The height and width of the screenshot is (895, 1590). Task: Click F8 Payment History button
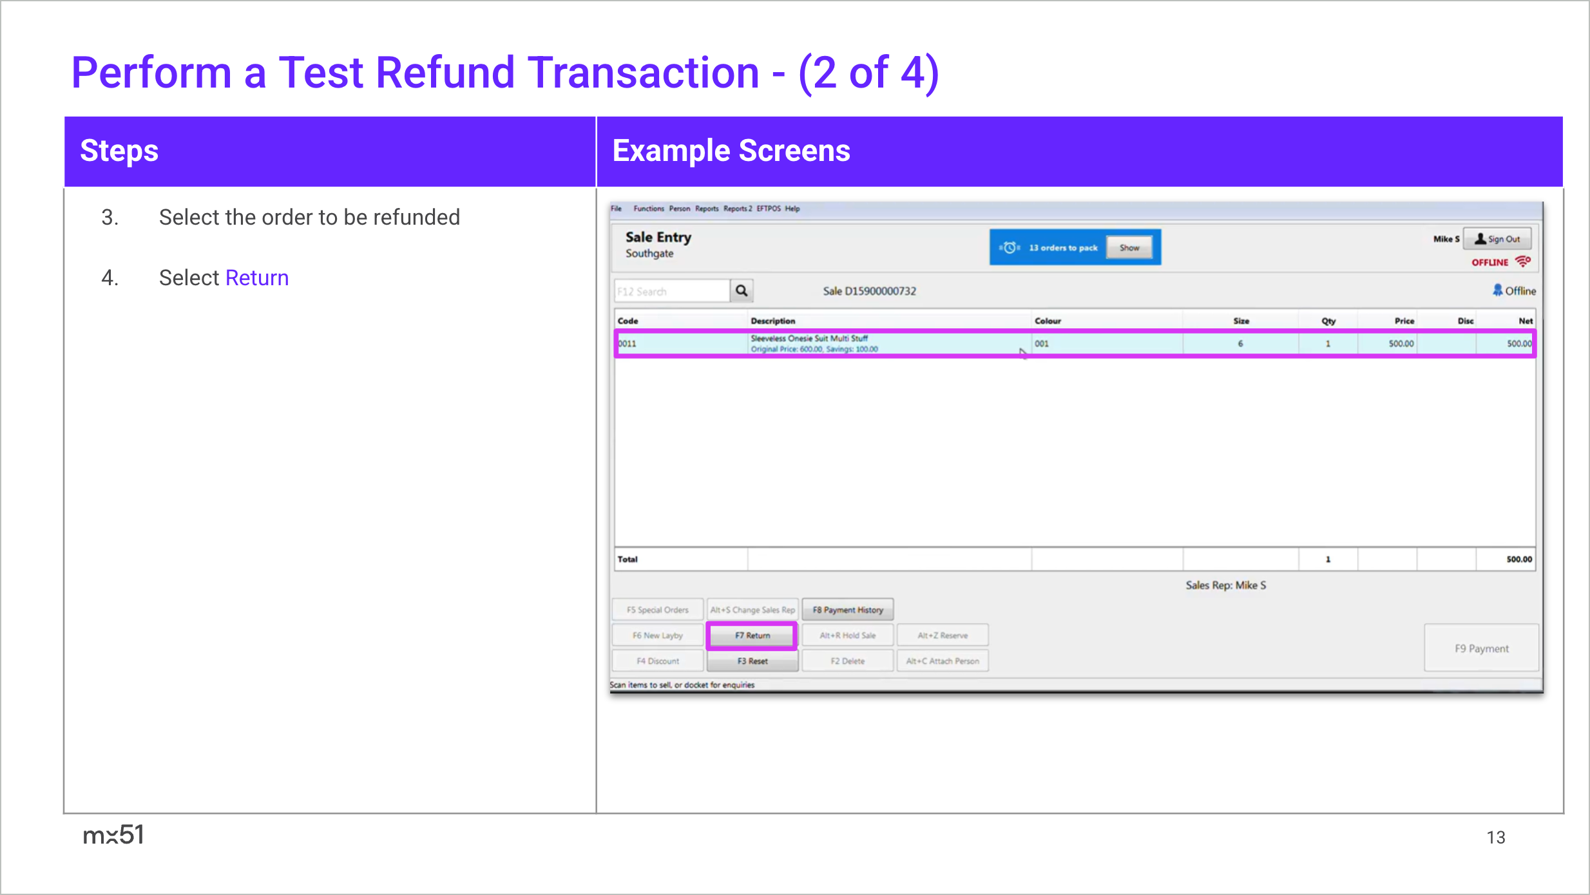click(x=847, y=610)
